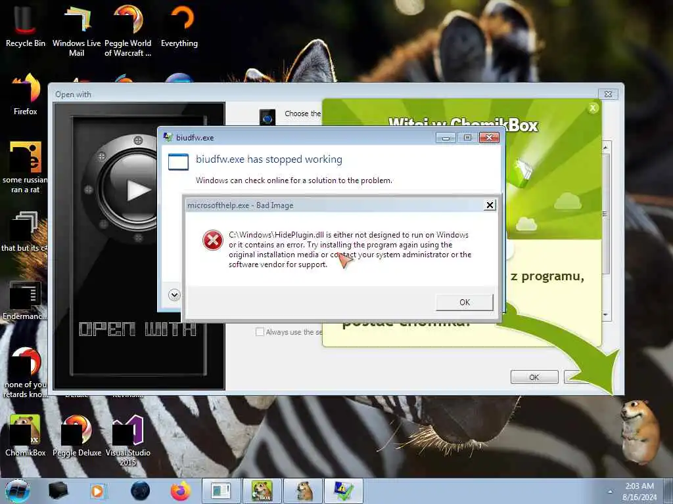Viewport: 673px width, 504px height.
Task: Open ChomikBox desktop shortcut
Action: coord(26,435)
